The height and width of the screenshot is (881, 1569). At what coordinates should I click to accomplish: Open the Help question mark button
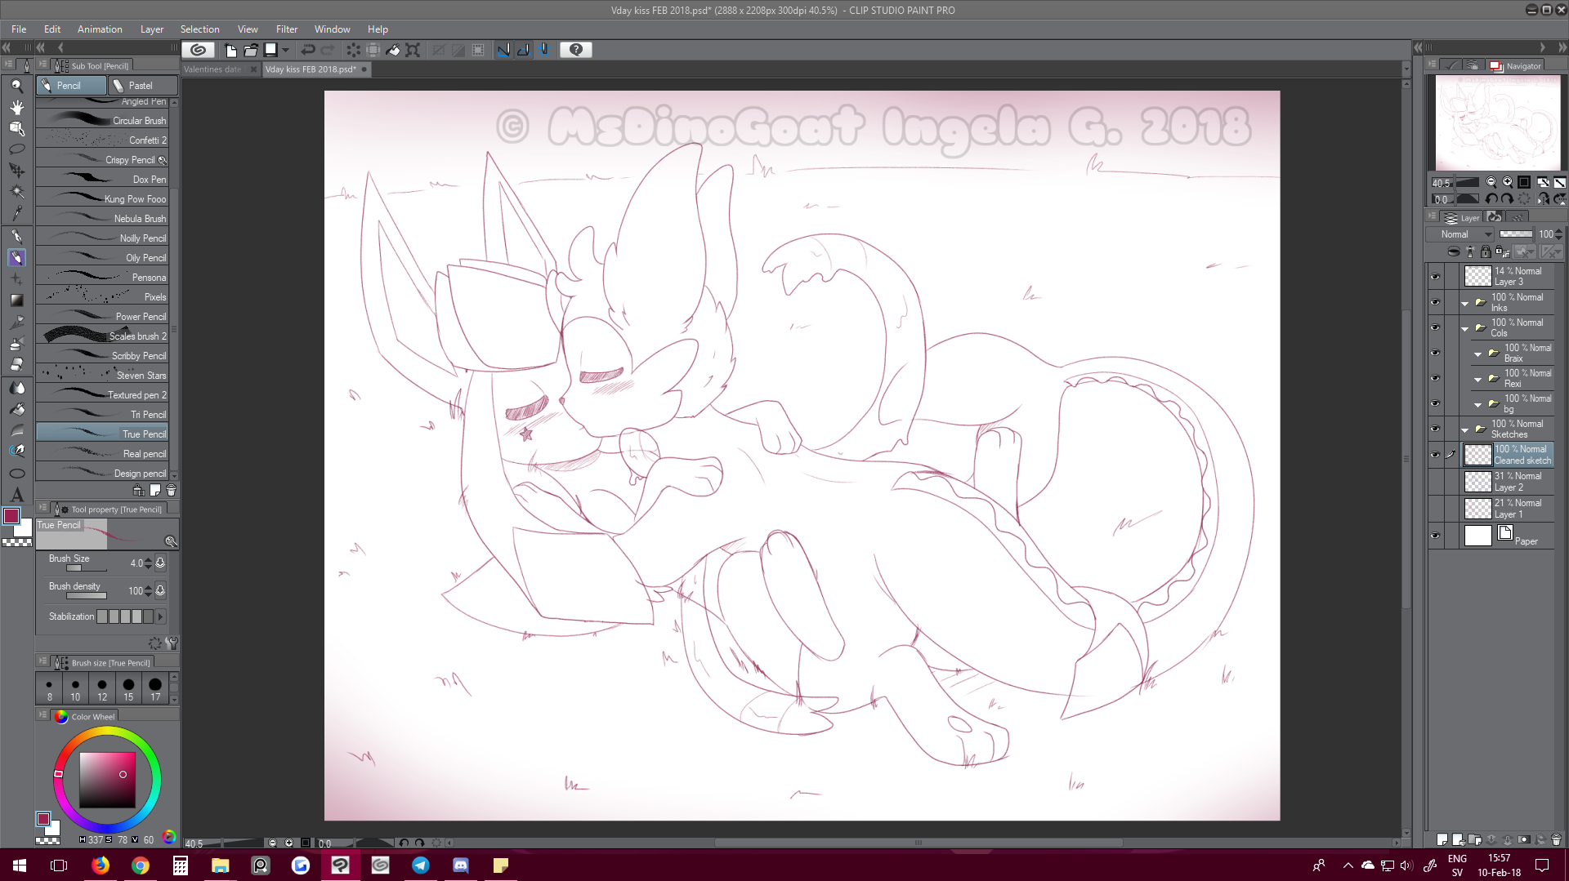pyautogui.click(x=576, y=50)
